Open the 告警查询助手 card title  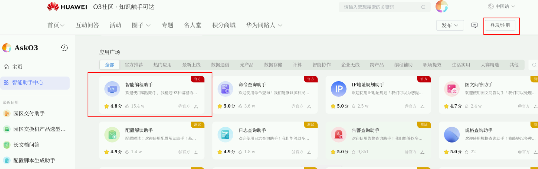pos(365,130)
